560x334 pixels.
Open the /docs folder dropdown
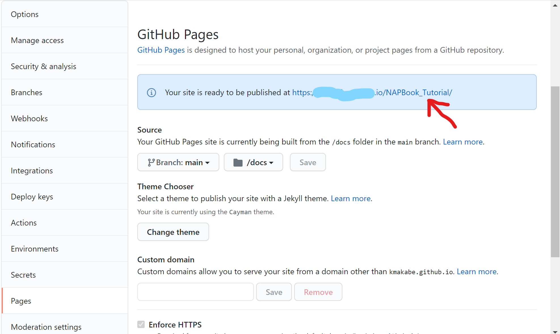point(253,162)
